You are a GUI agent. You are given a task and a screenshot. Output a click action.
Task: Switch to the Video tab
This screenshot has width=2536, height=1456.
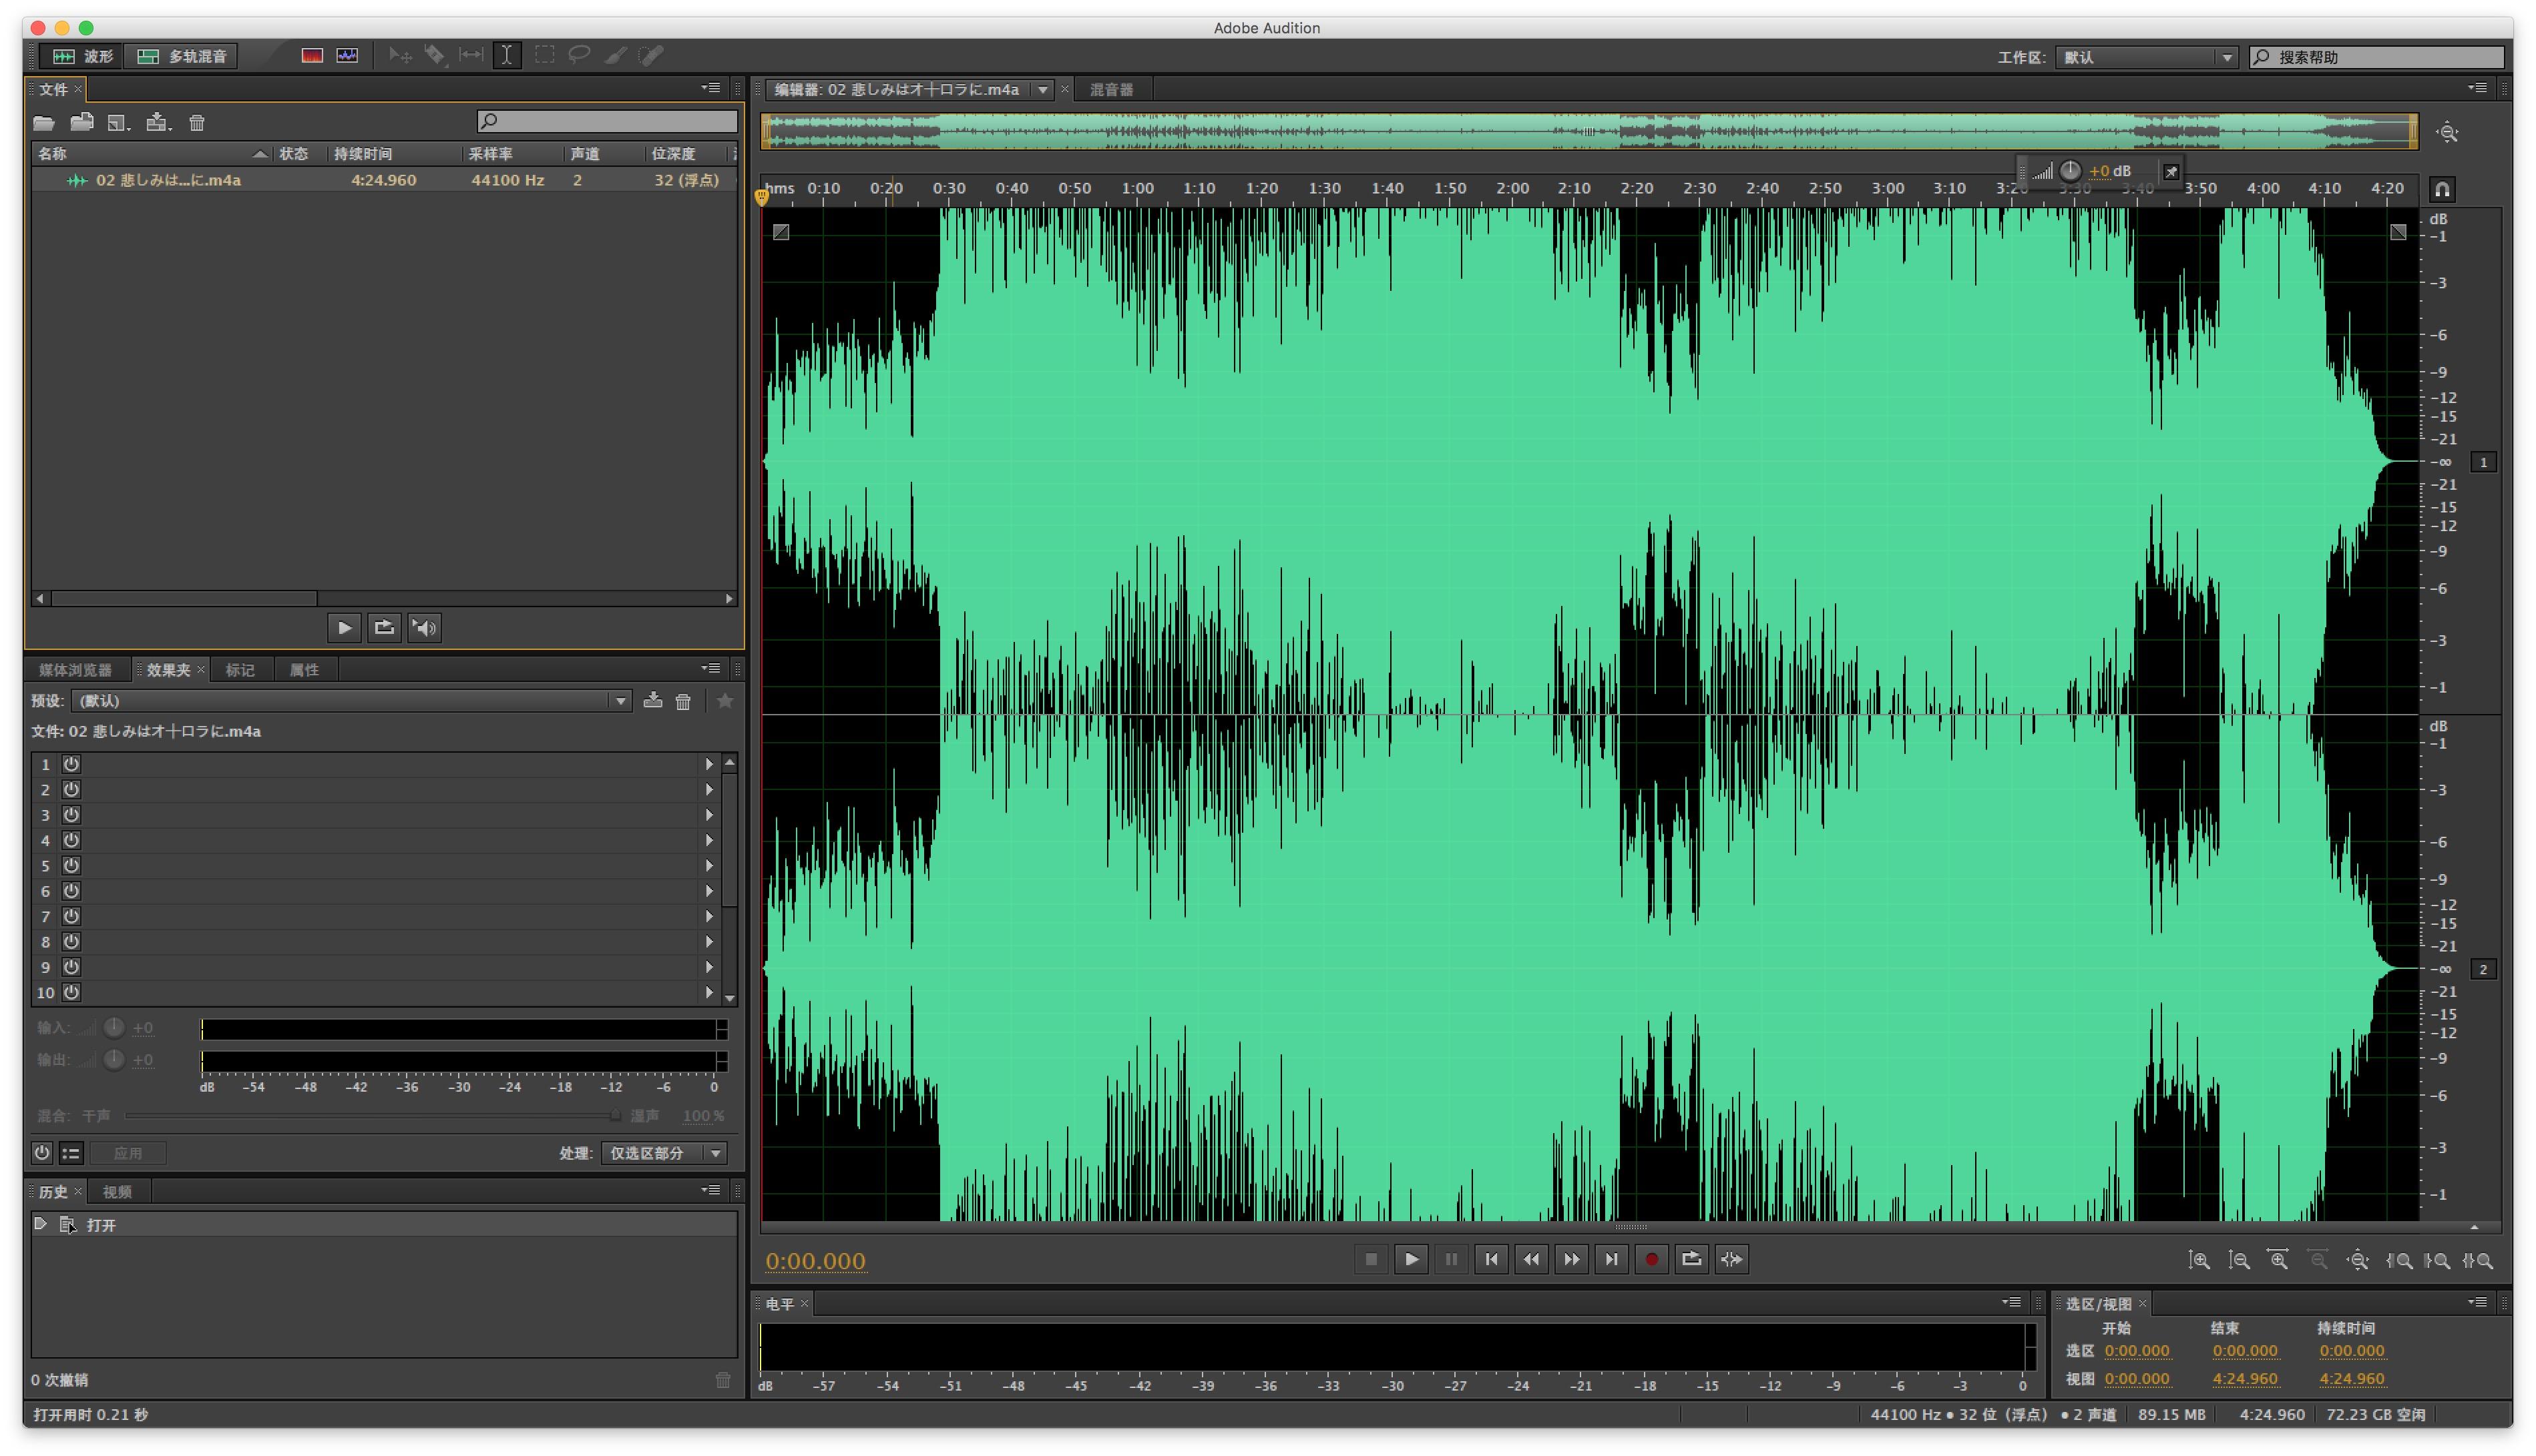pos(117,1192)
